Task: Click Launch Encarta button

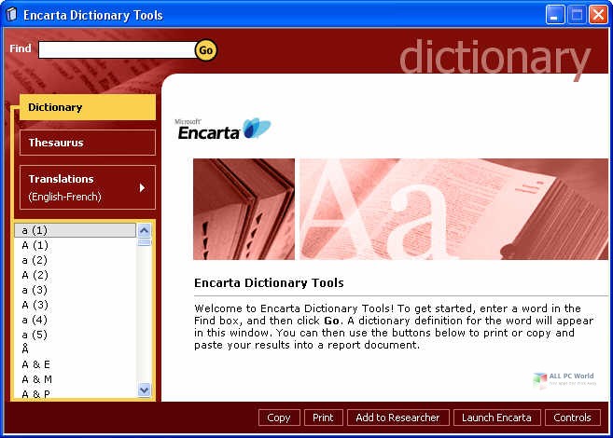Action: (497, 417)
